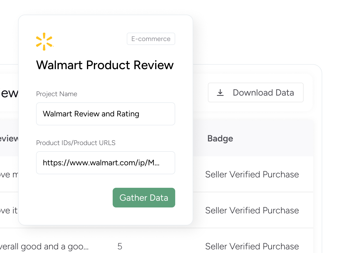Screen dimensions: 338x253
Task: Click the Project Name label
Action: 57,94
